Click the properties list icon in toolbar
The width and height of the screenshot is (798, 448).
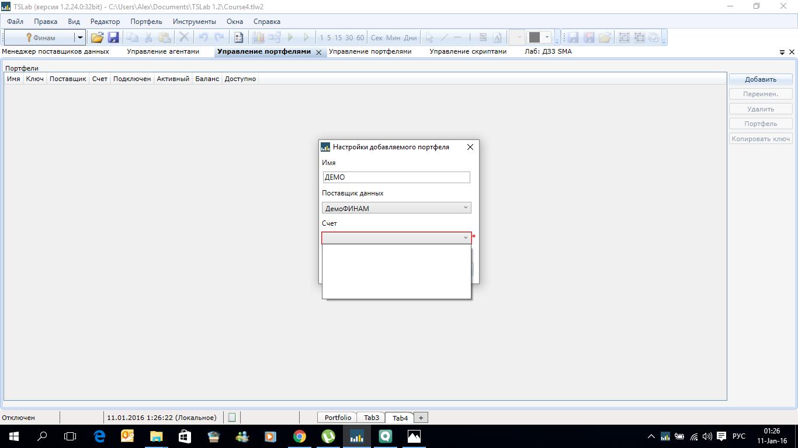(x=238, y=37)
